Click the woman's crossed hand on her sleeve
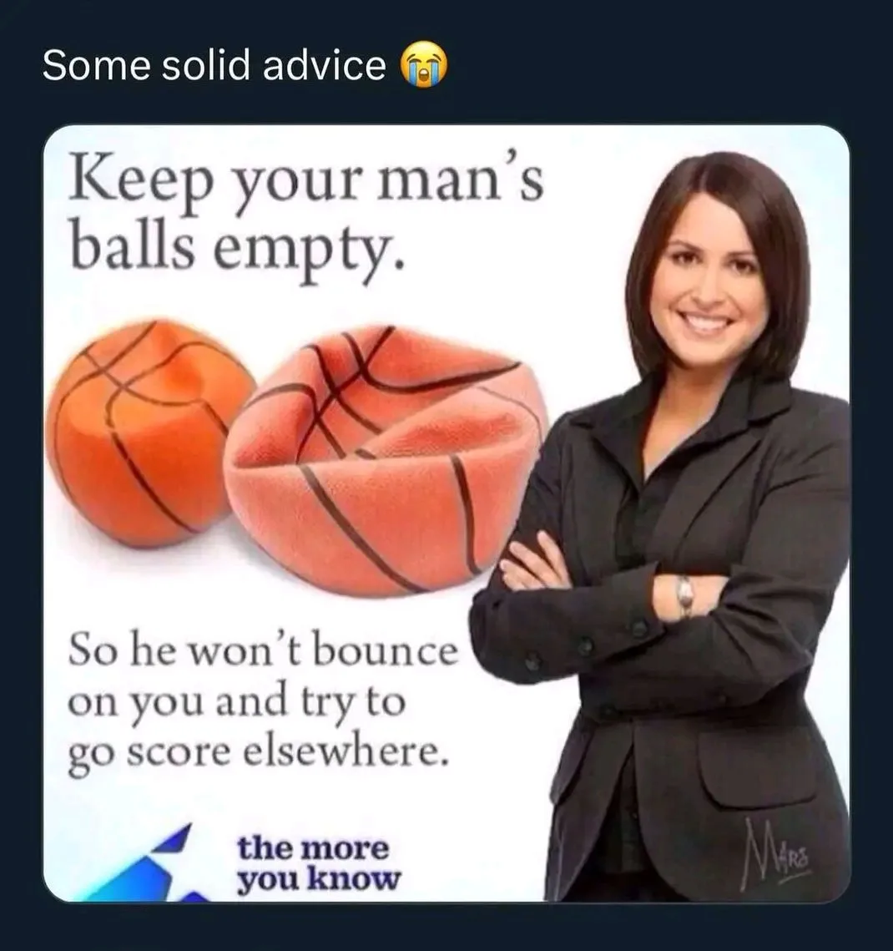The height and width of the screenshot is (951, 893). (x=533, y=563)
